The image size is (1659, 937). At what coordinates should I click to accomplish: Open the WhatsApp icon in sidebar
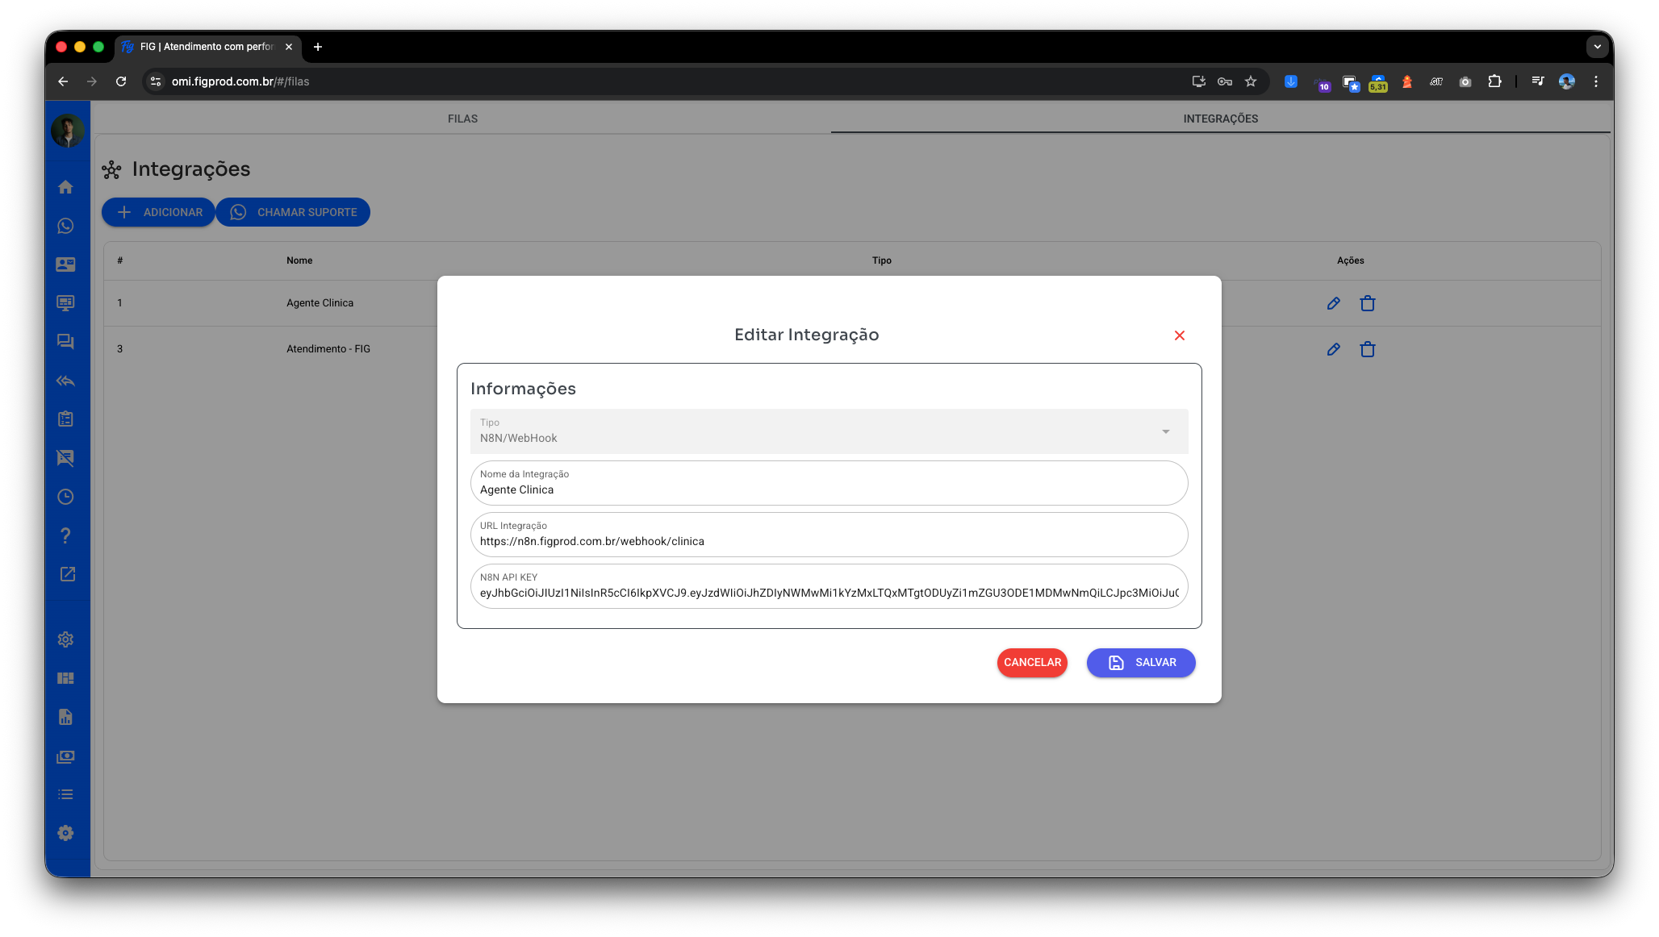click(x=66, y=226)
